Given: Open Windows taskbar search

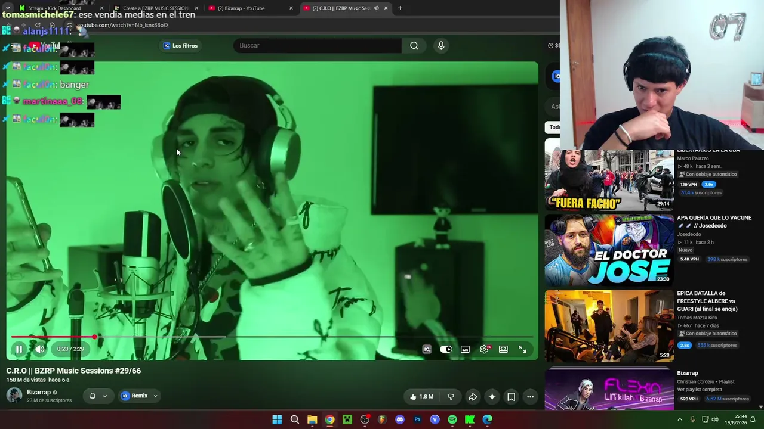Looking at the screenshot, I should pyautogui.click(x=295, y=419).
